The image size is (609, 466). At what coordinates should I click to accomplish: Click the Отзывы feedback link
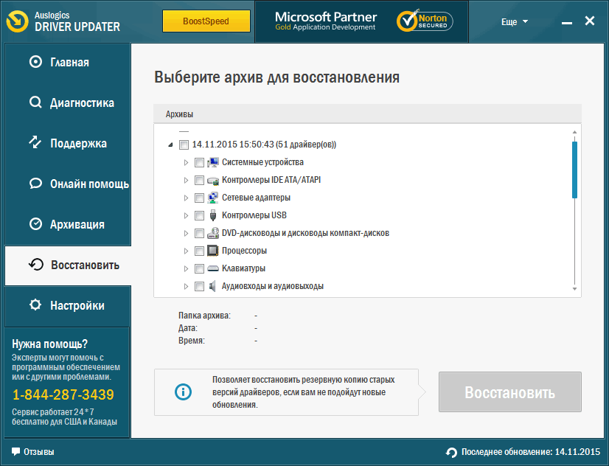point(33,451)
